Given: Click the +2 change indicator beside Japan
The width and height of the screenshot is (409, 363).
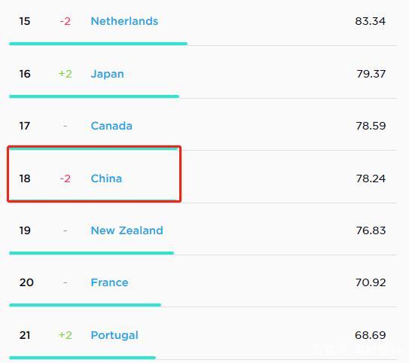Looking at the screenshot, I should click(x=66, y=74).
